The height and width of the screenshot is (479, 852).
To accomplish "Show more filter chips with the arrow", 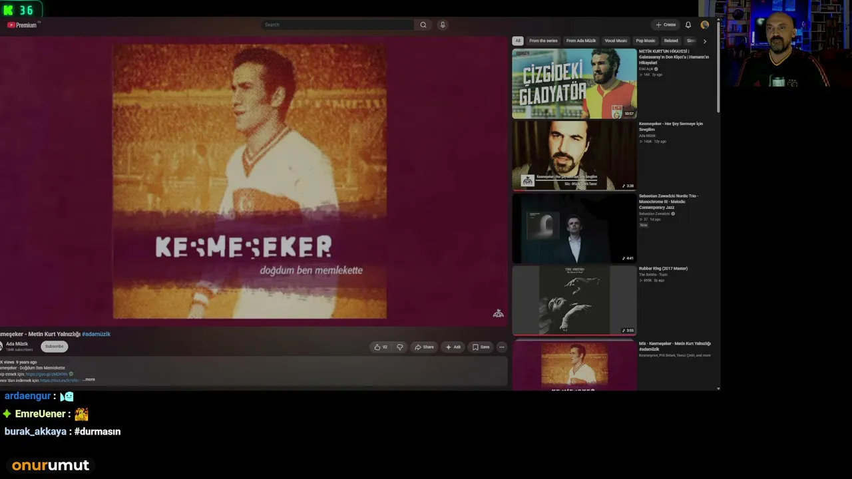I will tap(705, 41).
